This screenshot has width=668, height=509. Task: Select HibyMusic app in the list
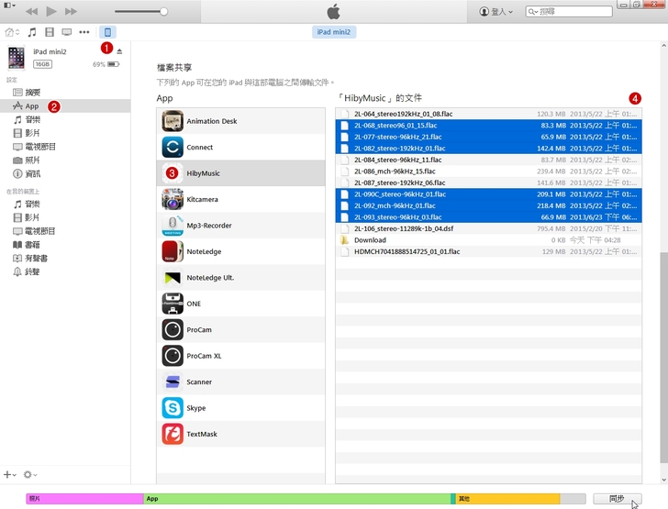point(203,173)
